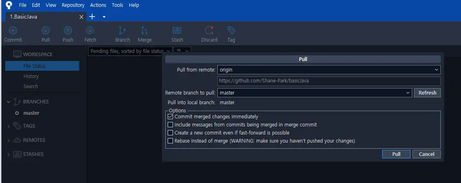Open the Actions menu
The width and height of the screenshot is (461, 183).
(x=98, y=5)
